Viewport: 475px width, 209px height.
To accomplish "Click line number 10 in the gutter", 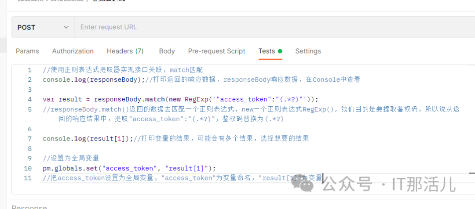I will pyautogui.click(x=28, y=168).
